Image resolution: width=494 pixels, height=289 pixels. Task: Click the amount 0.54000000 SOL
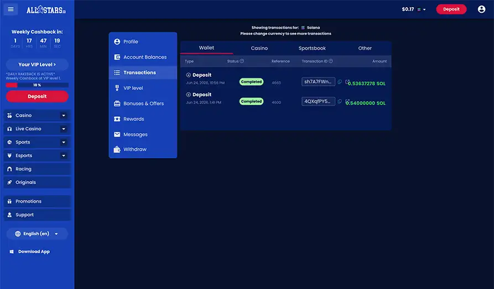click(x=366, y=103)
